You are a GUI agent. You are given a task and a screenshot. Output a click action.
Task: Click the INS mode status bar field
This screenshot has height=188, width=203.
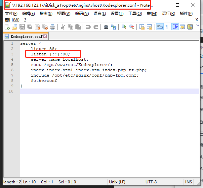[x=189, y=182]
